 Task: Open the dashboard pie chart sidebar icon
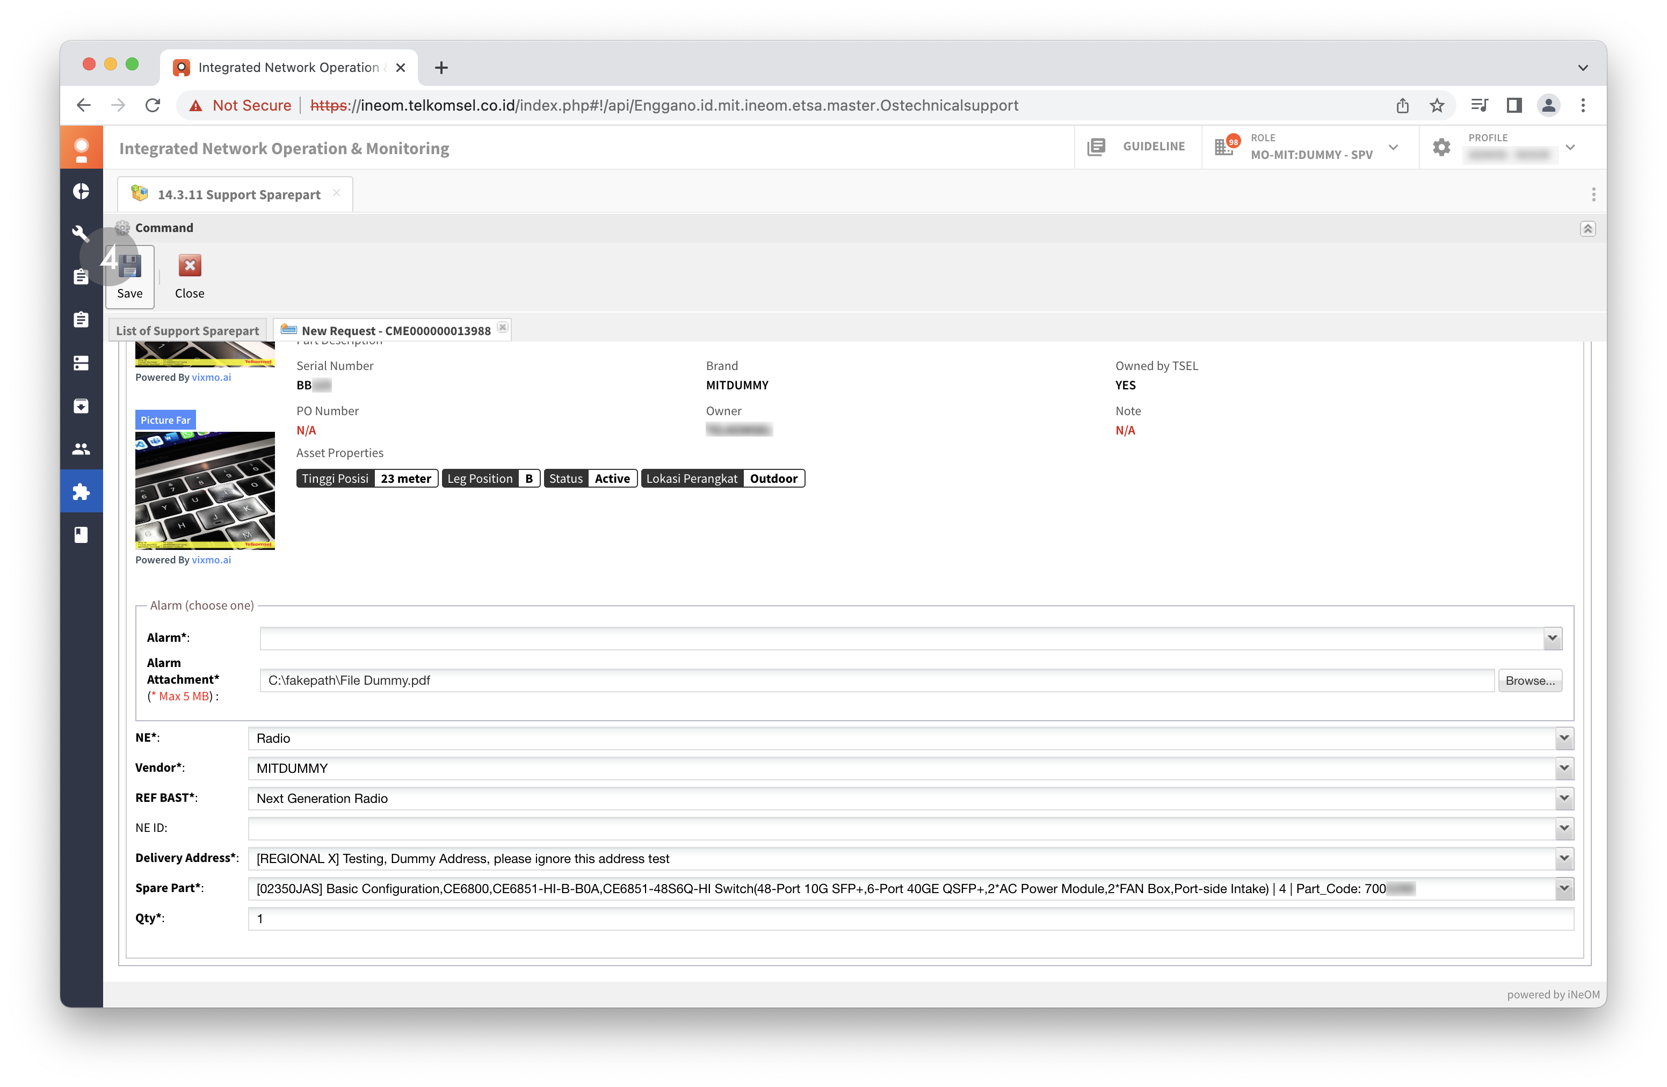(81, 191)
